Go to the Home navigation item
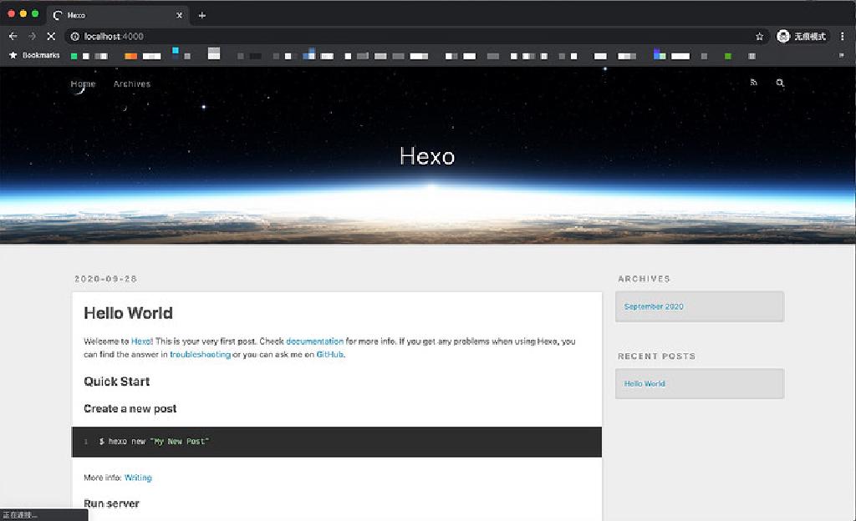Screen dimensions: 856x521 (83, 83)
